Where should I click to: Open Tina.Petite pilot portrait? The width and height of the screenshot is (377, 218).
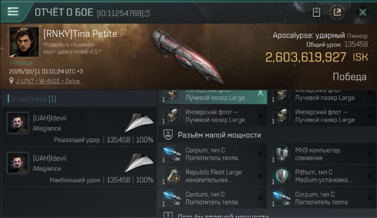(24, 42)
